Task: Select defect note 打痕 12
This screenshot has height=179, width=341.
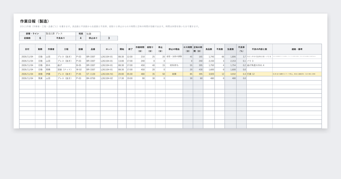Action: [x=259, y=74]
